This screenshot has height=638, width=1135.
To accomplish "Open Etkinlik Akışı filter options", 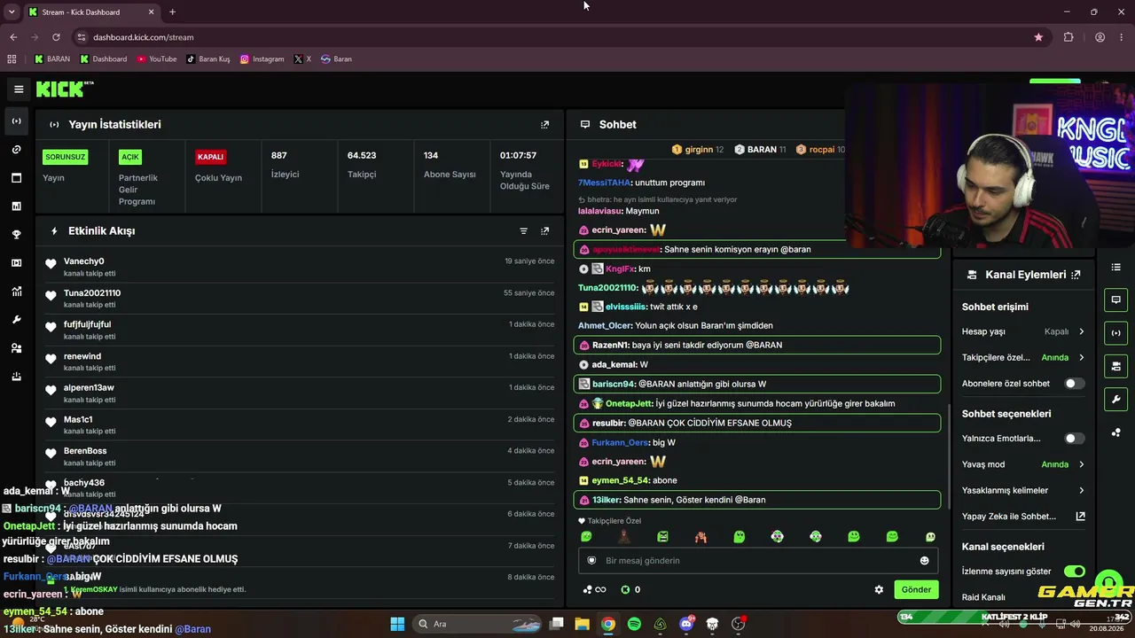I will (x=523, y=231).
